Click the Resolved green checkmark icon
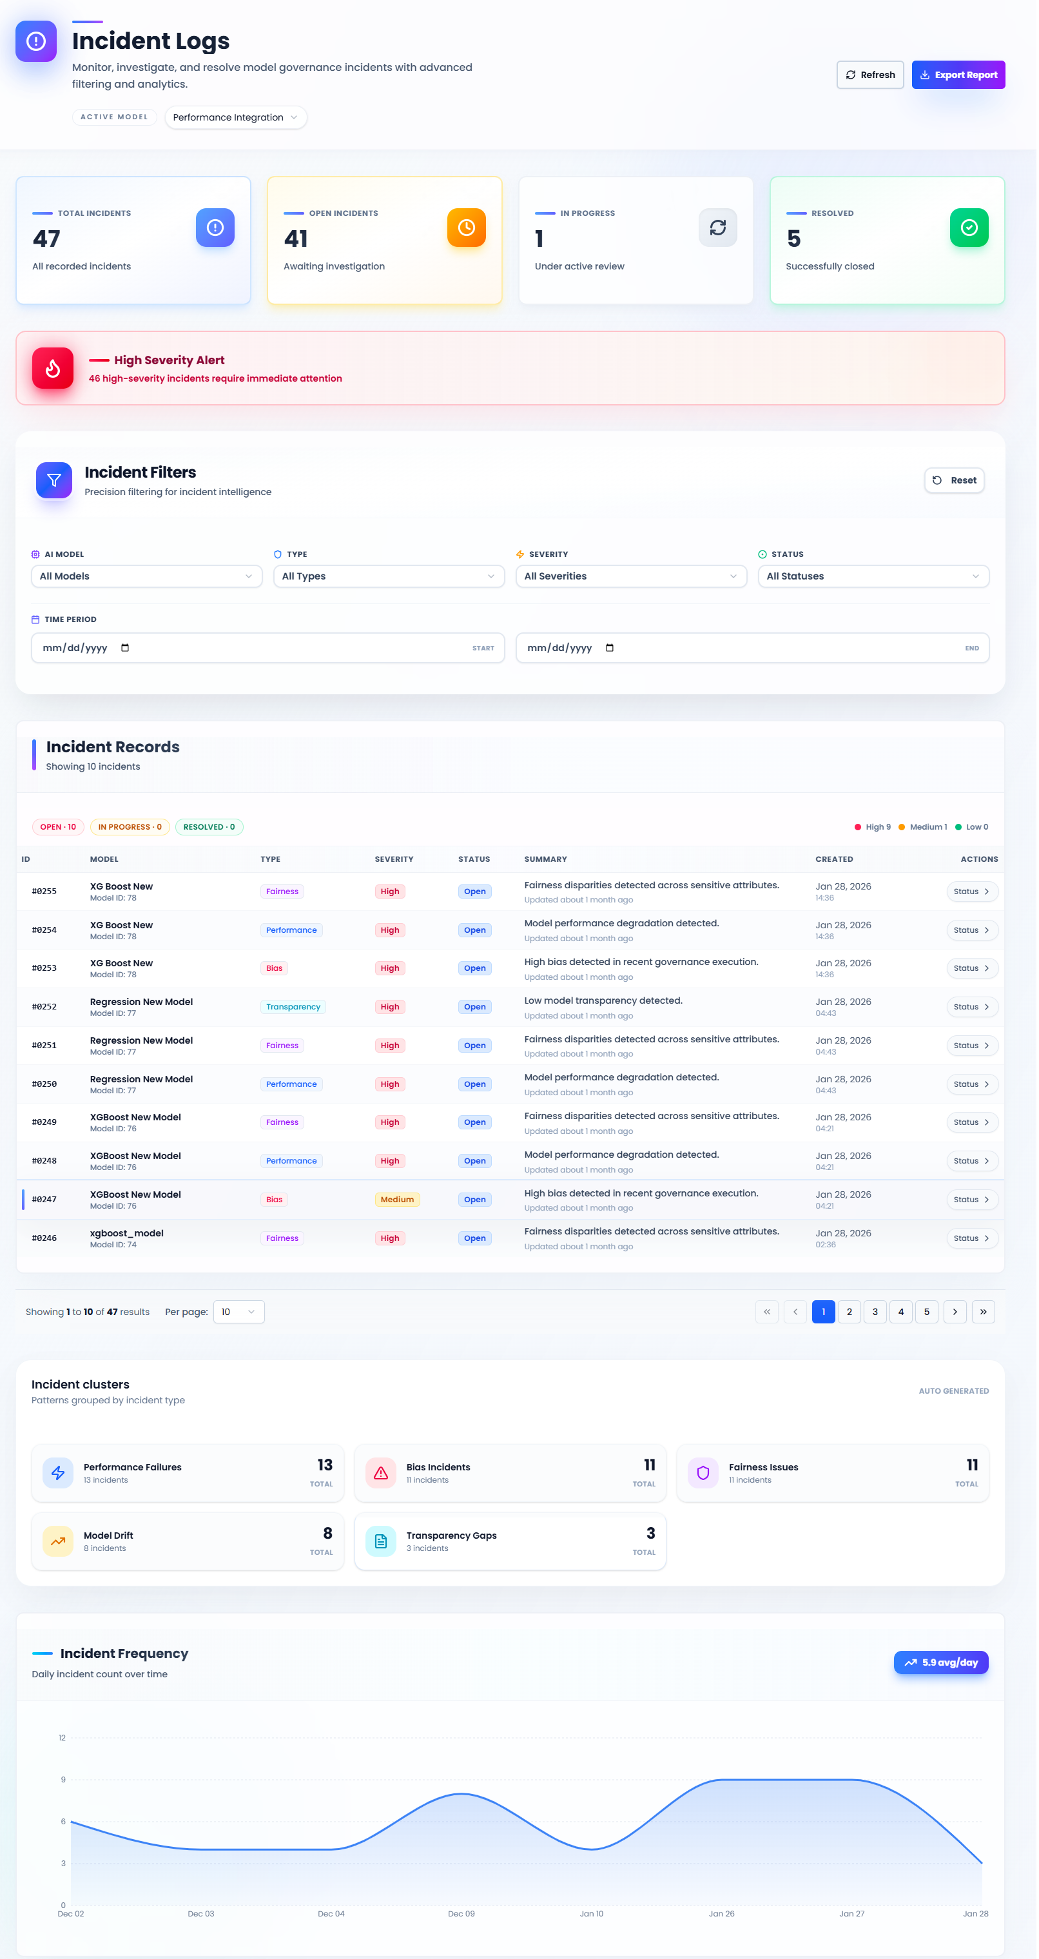Screen dimensions: 1039x1959 pyautogui.click(x=970, y=228)
